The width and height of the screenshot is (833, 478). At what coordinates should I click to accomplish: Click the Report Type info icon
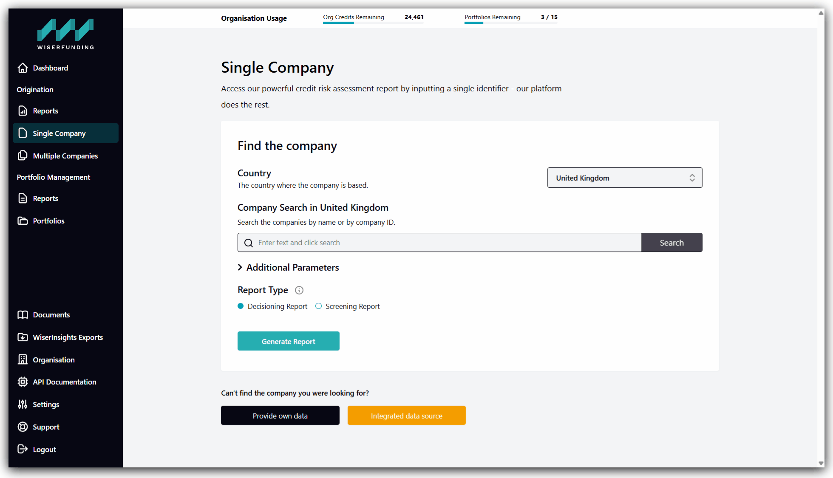pos(299,290)
